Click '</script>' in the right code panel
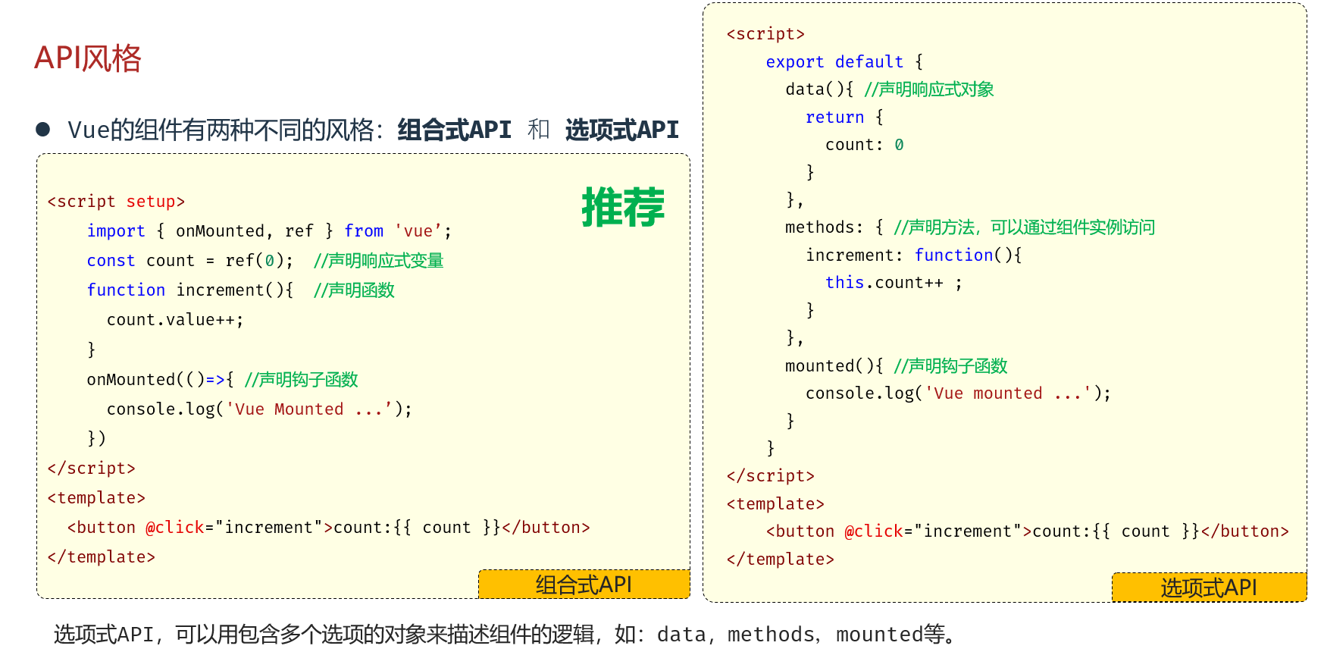 (x=770, y=476)
